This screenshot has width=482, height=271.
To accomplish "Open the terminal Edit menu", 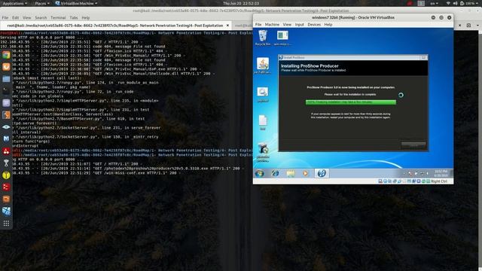I will pos(15,18).
